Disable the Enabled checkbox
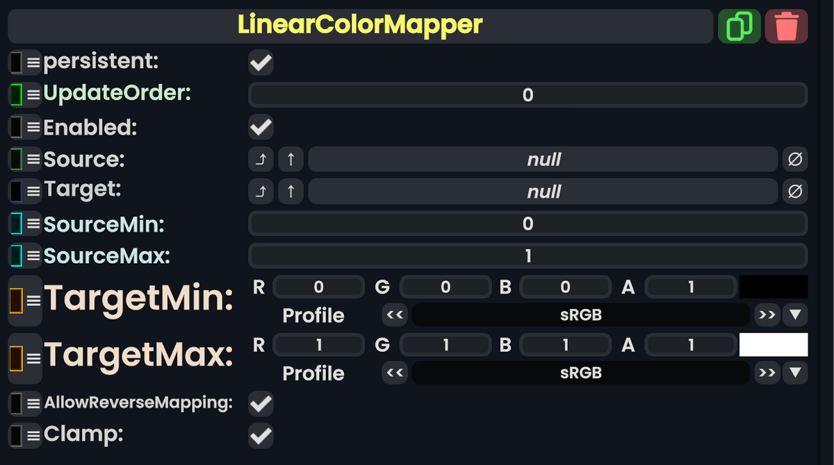The width and height of the screenshot is (834, 465). click(x=260, y=126)
